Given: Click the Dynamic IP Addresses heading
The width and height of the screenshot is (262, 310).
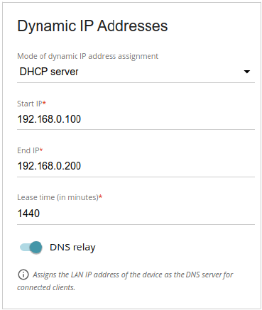Looking at the screenshot, I should pyautogui.click(x=92, y=26).
